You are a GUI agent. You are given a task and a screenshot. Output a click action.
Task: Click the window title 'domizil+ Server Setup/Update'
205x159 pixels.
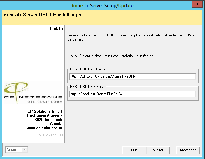(102, 6)
